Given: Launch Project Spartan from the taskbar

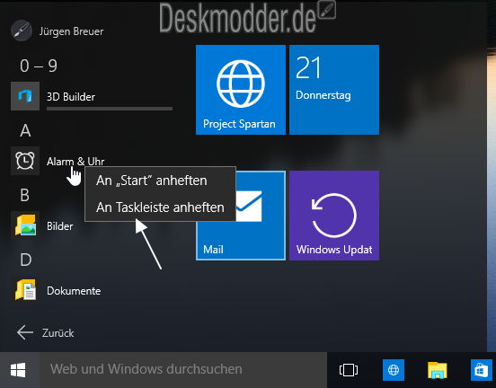Looking at the screenshot, I should pos(394,370).
